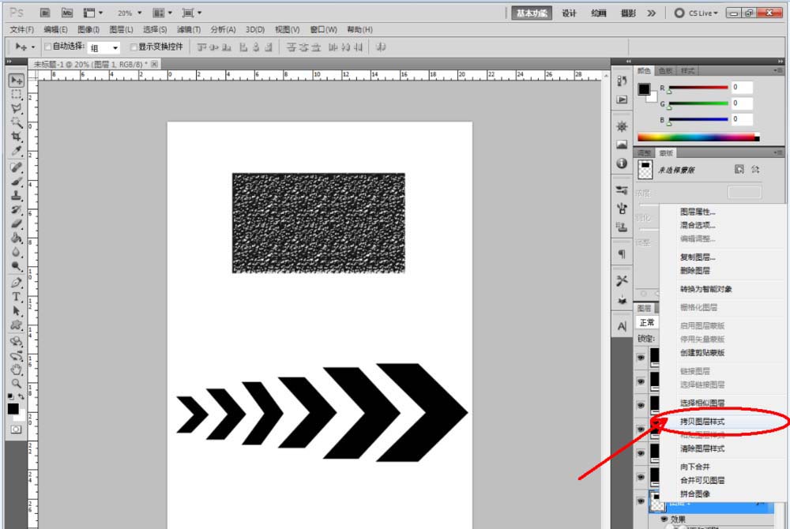Select the Horizontal Type (T) tool

(16, 297)
